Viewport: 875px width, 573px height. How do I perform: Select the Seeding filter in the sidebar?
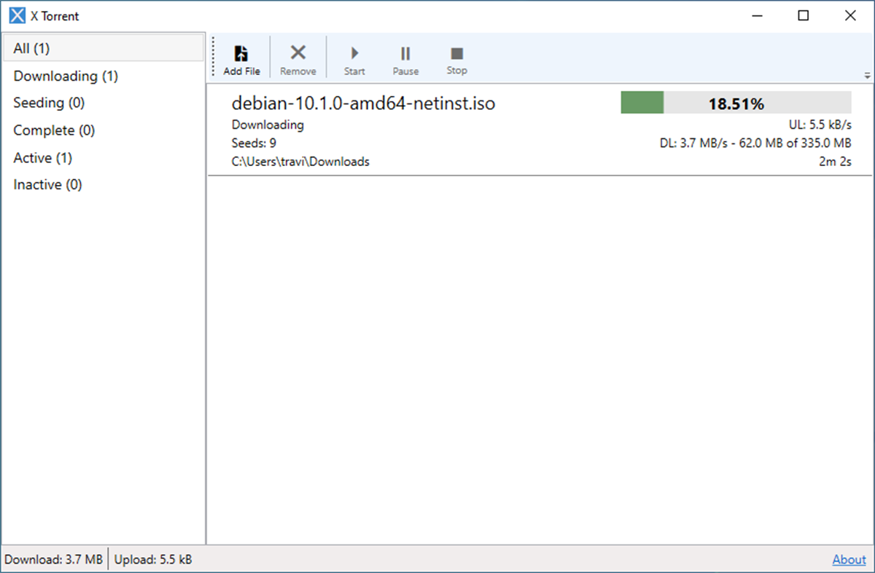point(48,103)
